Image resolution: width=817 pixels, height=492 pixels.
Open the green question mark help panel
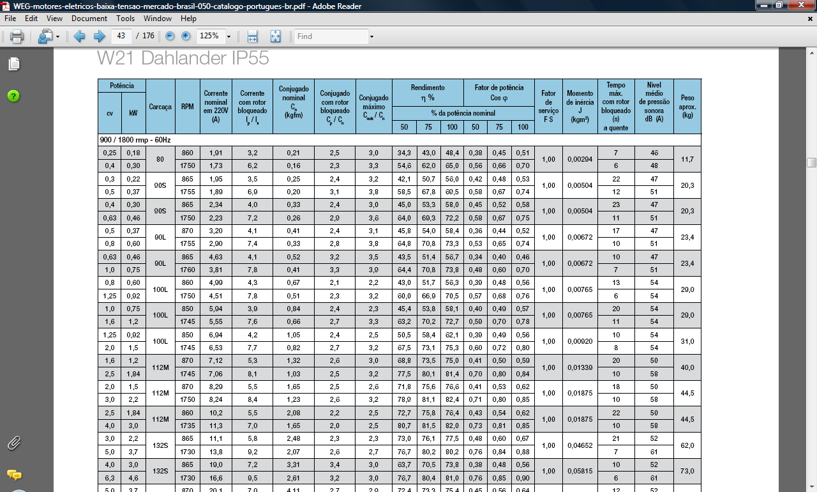pos(13,96)
